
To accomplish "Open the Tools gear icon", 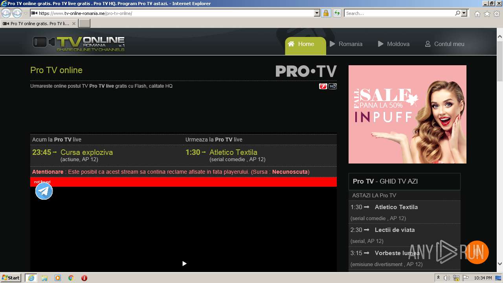I will pyautogui.click(x=497, y=14).
